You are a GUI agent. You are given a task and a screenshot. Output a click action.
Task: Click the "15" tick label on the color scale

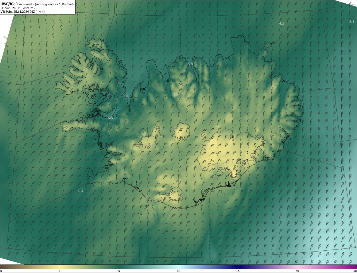(x=238, y=271)
